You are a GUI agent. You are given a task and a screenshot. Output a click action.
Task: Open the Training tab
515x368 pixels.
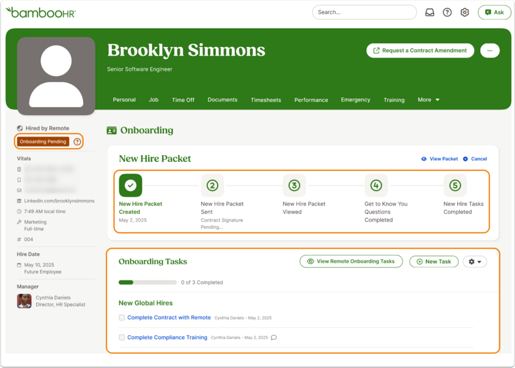coord(394,100)
